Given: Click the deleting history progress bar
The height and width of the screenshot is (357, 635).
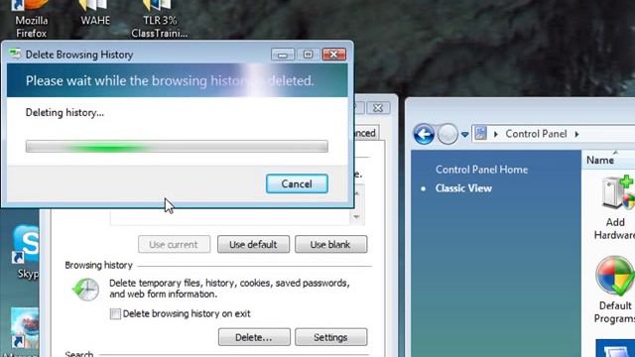Looking at the screenshot, I should pos(177,146).
